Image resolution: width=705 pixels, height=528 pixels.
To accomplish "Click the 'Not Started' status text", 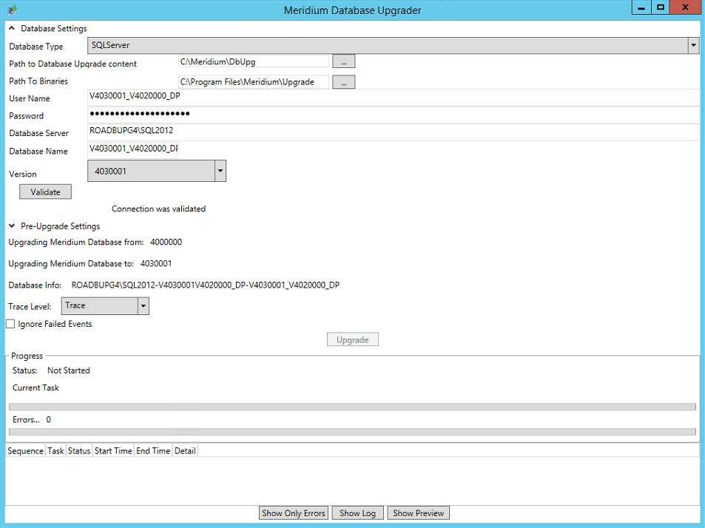I will tap(69, 370).
